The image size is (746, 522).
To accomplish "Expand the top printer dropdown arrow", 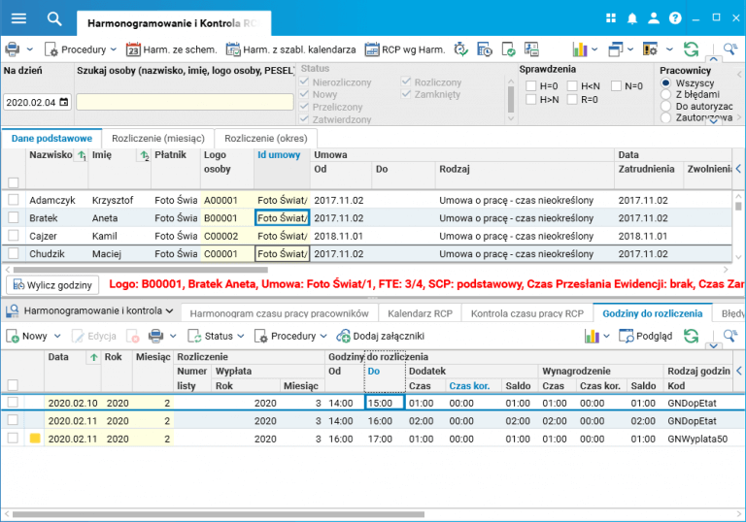I will pyautogui.click(x=30, y=49).
